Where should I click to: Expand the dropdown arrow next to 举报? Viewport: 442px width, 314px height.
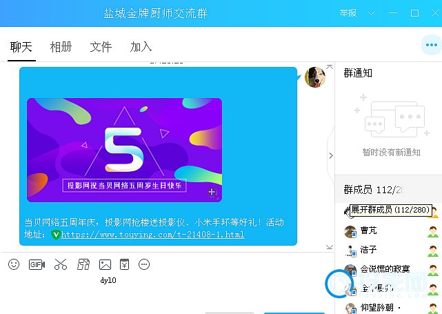click(371, 13)
